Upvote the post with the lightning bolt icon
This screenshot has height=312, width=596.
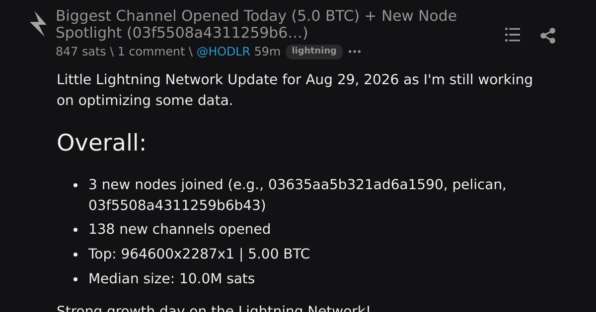pos(38,24)
